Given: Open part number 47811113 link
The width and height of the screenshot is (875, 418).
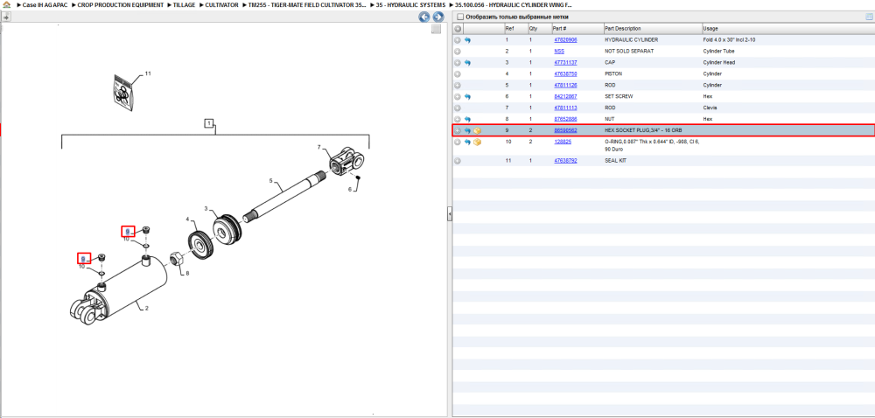Looking at the screenshot, I should tap(565, 108).
